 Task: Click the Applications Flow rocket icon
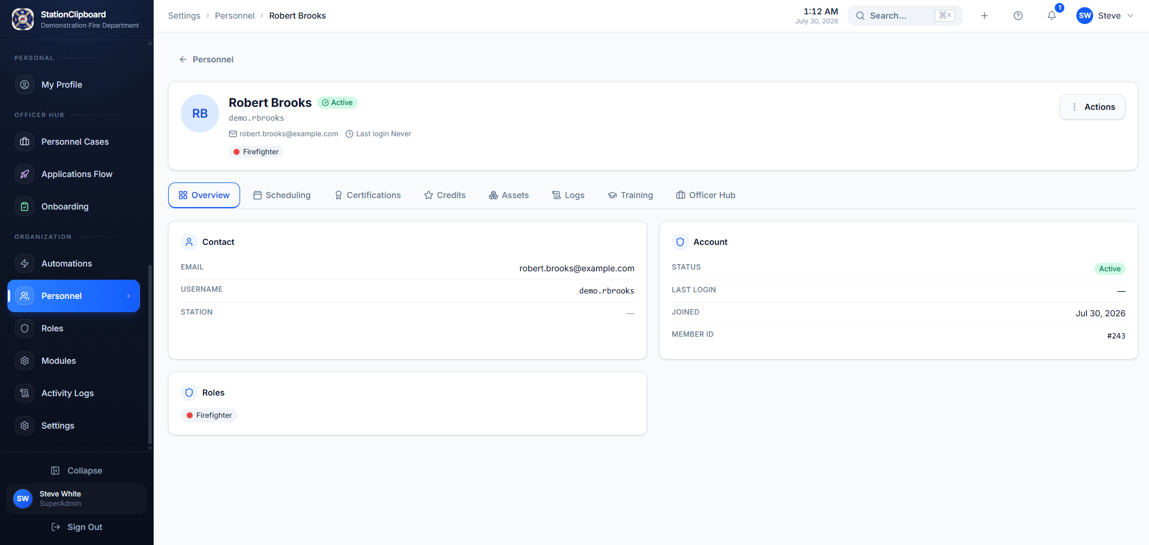click(25, 174)
